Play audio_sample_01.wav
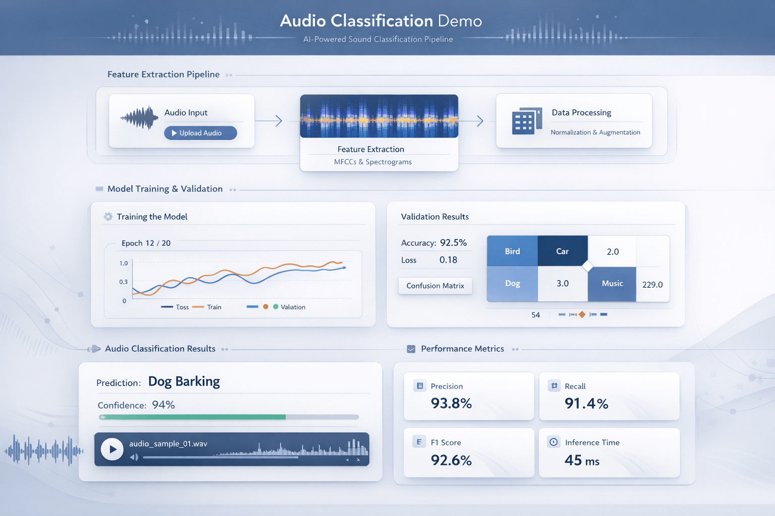 [112, 449]
